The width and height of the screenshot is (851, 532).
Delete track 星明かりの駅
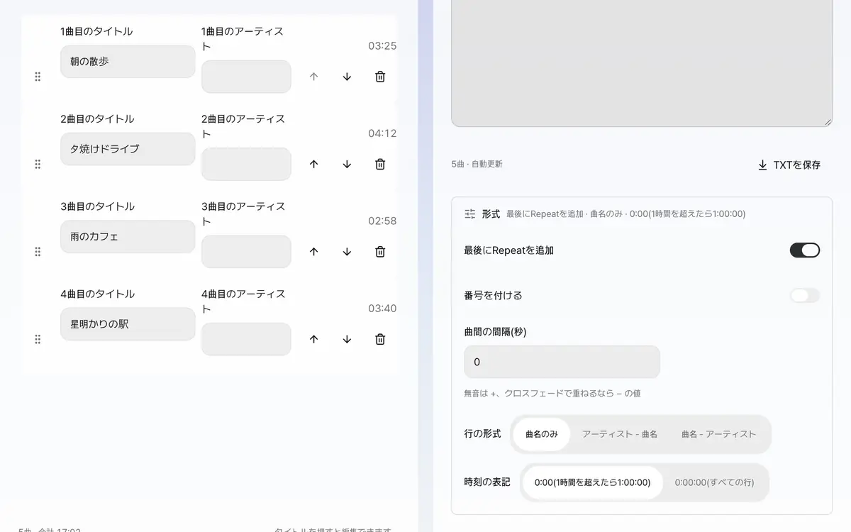380,339
